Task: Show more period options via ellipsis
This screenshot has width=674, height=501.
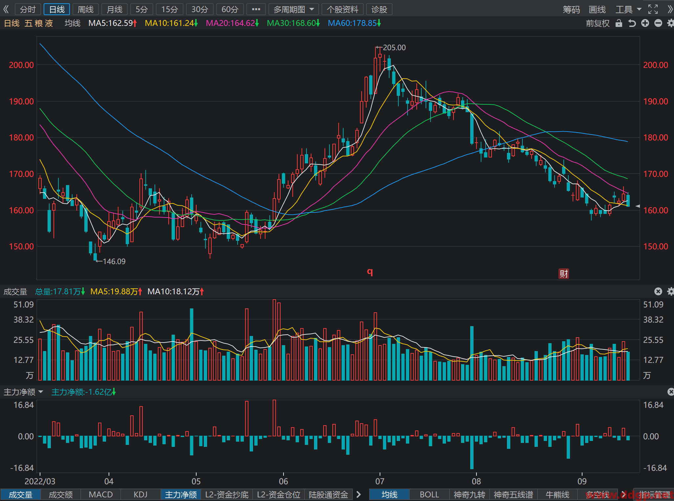Action: coord(256,9)
